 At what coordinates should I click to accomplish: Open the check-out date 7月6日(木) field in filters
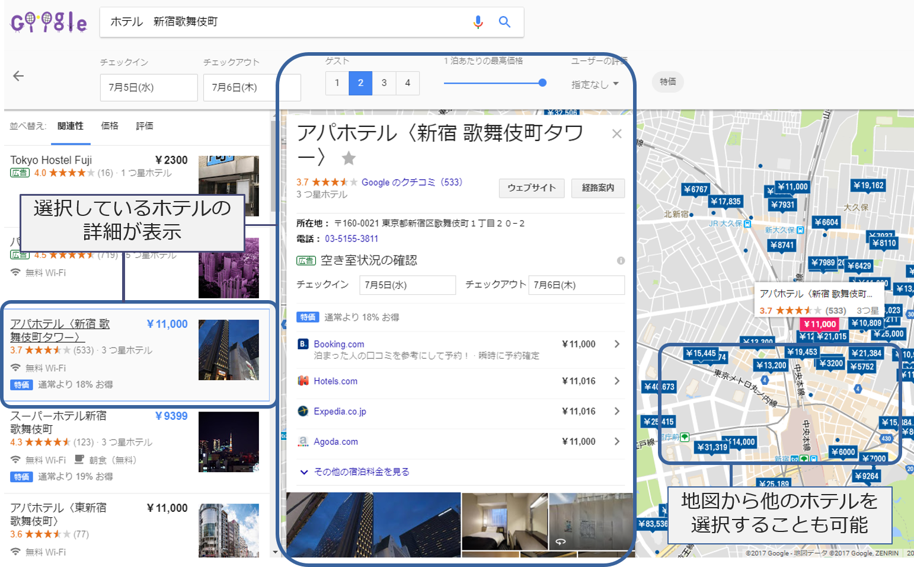coord(252,88)
